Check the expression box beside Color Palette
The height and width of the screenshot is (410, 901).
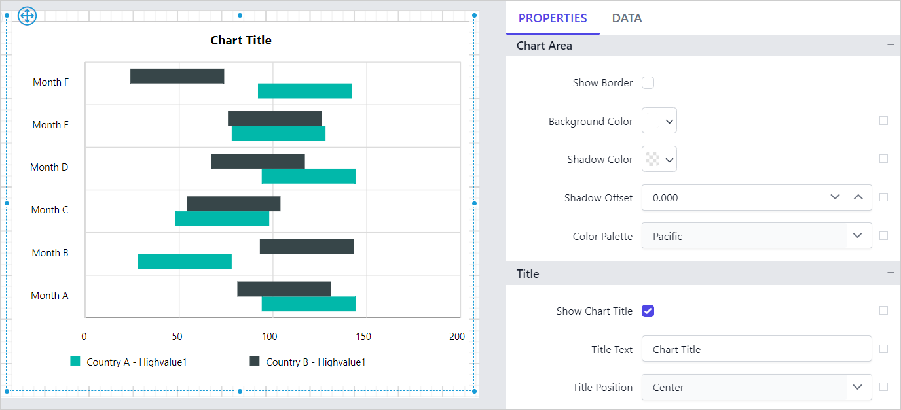point(883,235)
